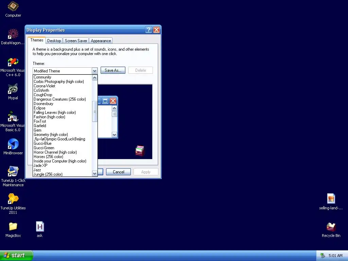Choose Community theme from list
Screen dimensions: 348x261
(x=63, y=77)
